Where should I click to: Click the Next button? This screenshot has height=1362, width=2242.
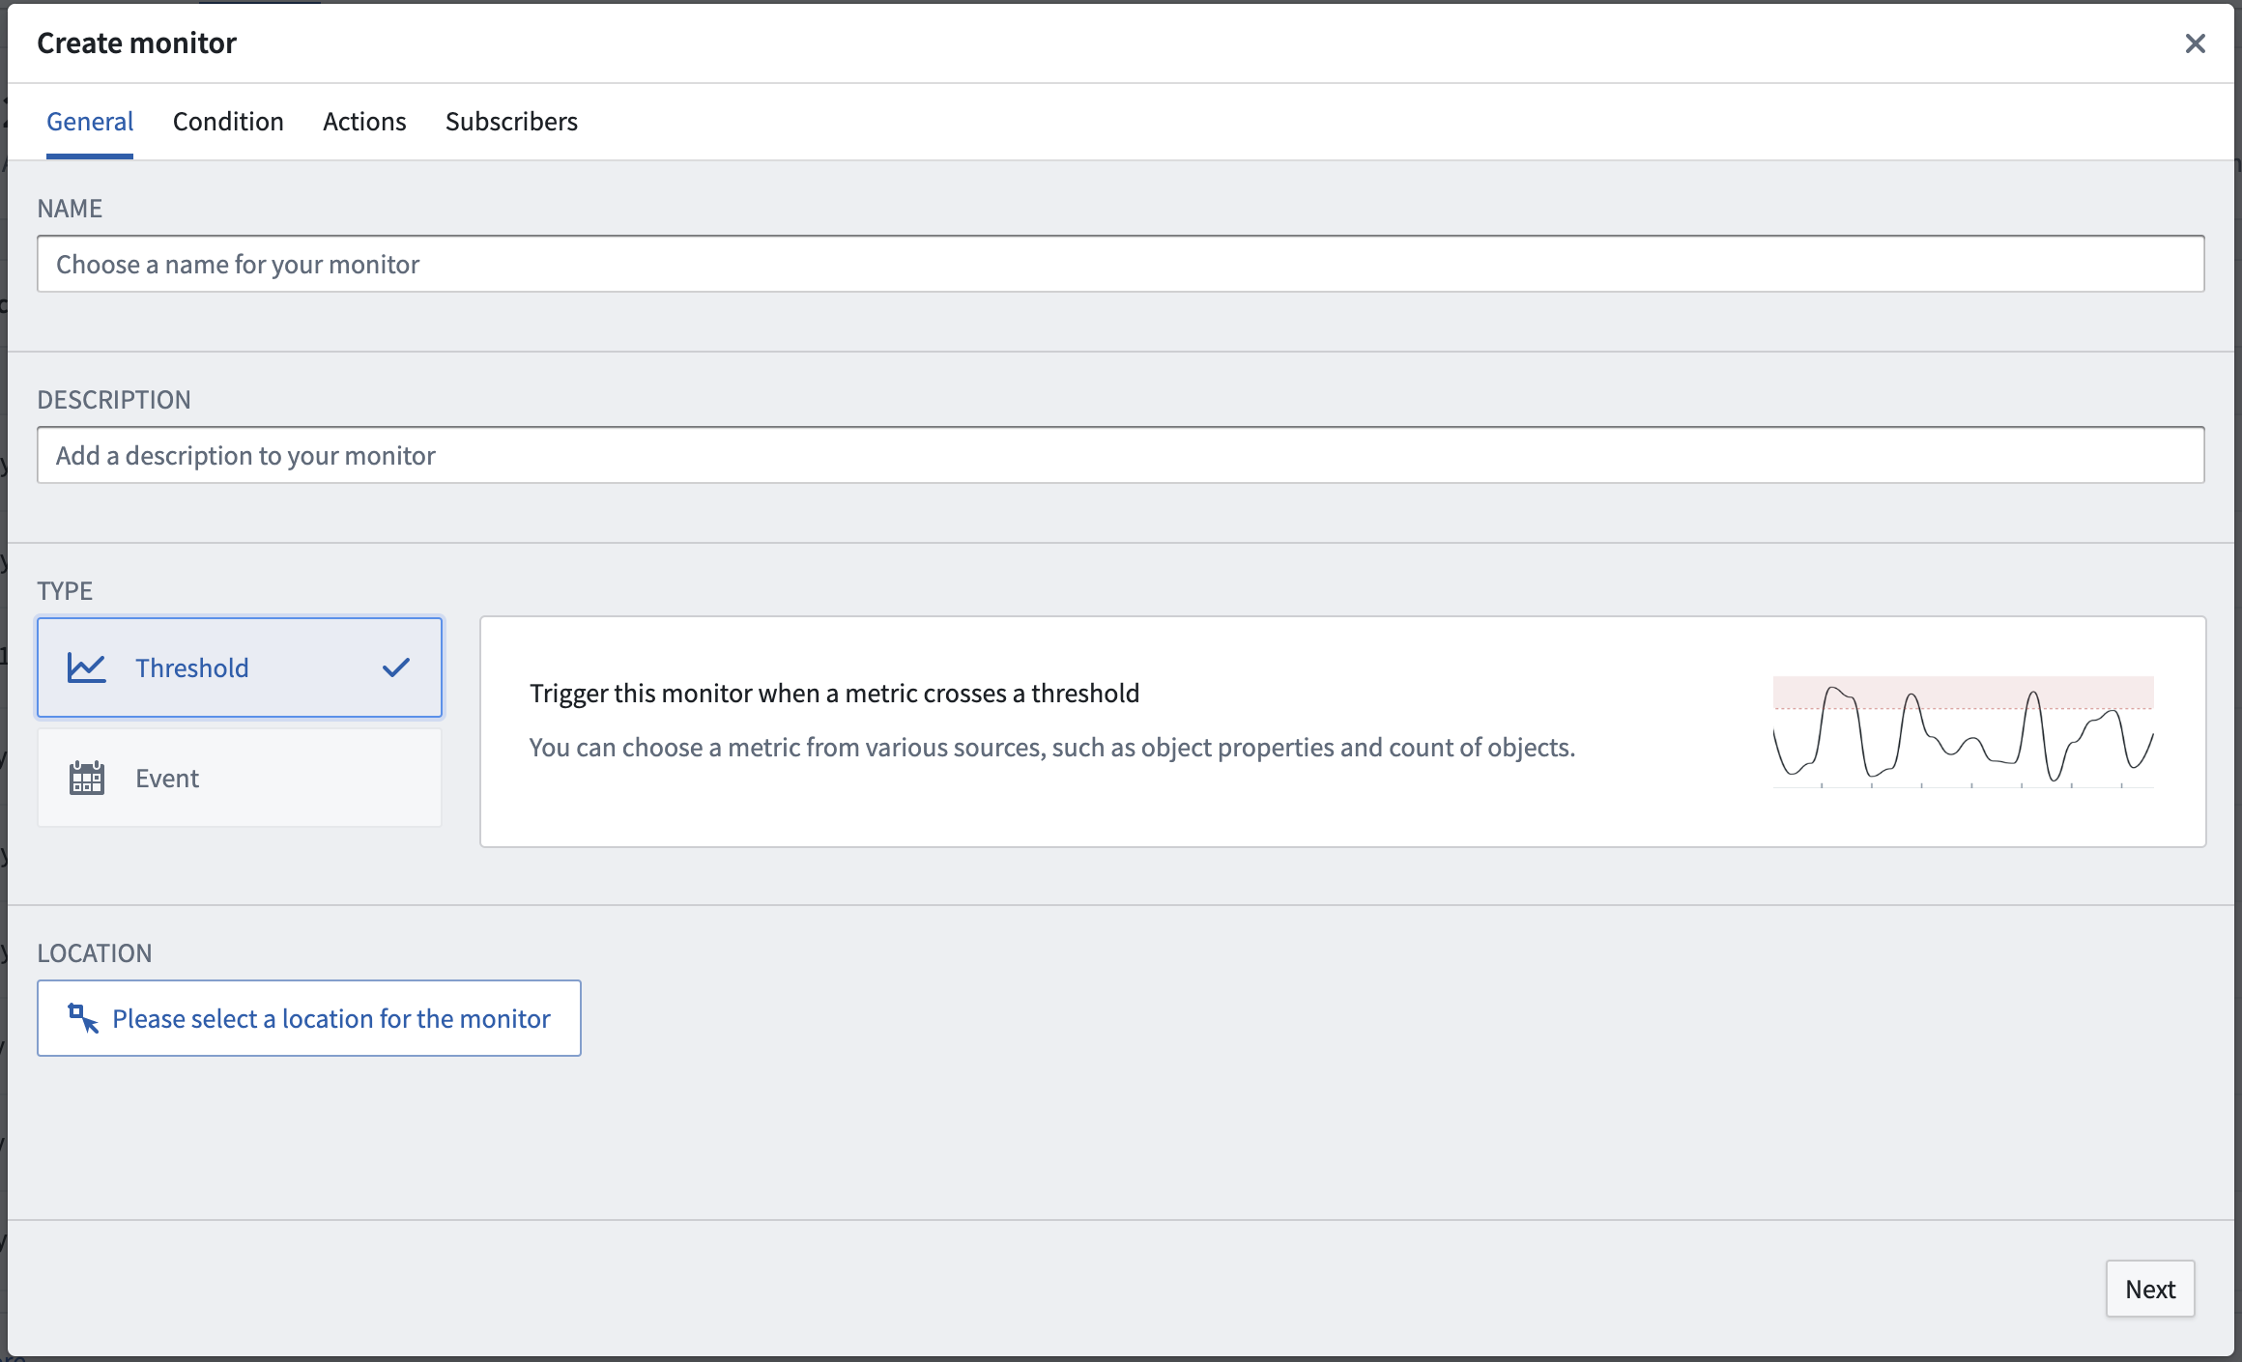pos(2150,1289)
